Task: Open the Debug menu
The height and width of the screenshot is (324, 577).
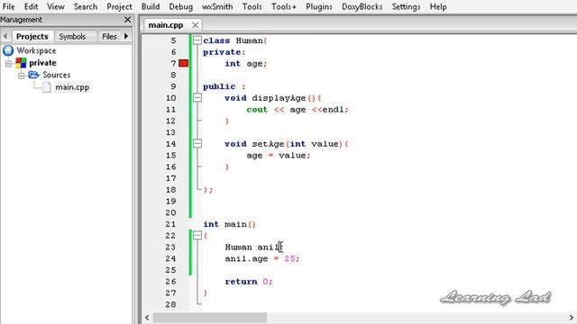Action: tap(180, 6)
